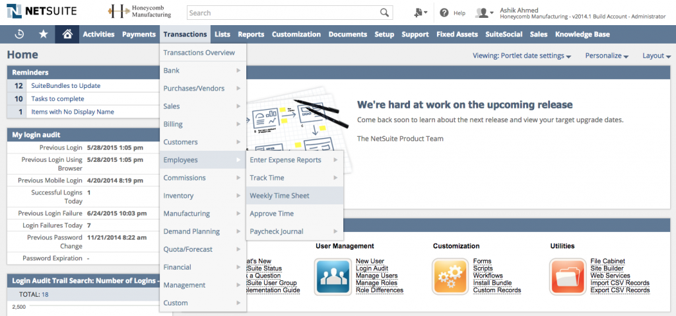676x316 pixels.
Task: Click the Utilities folder icon
Action: [567, 277]
